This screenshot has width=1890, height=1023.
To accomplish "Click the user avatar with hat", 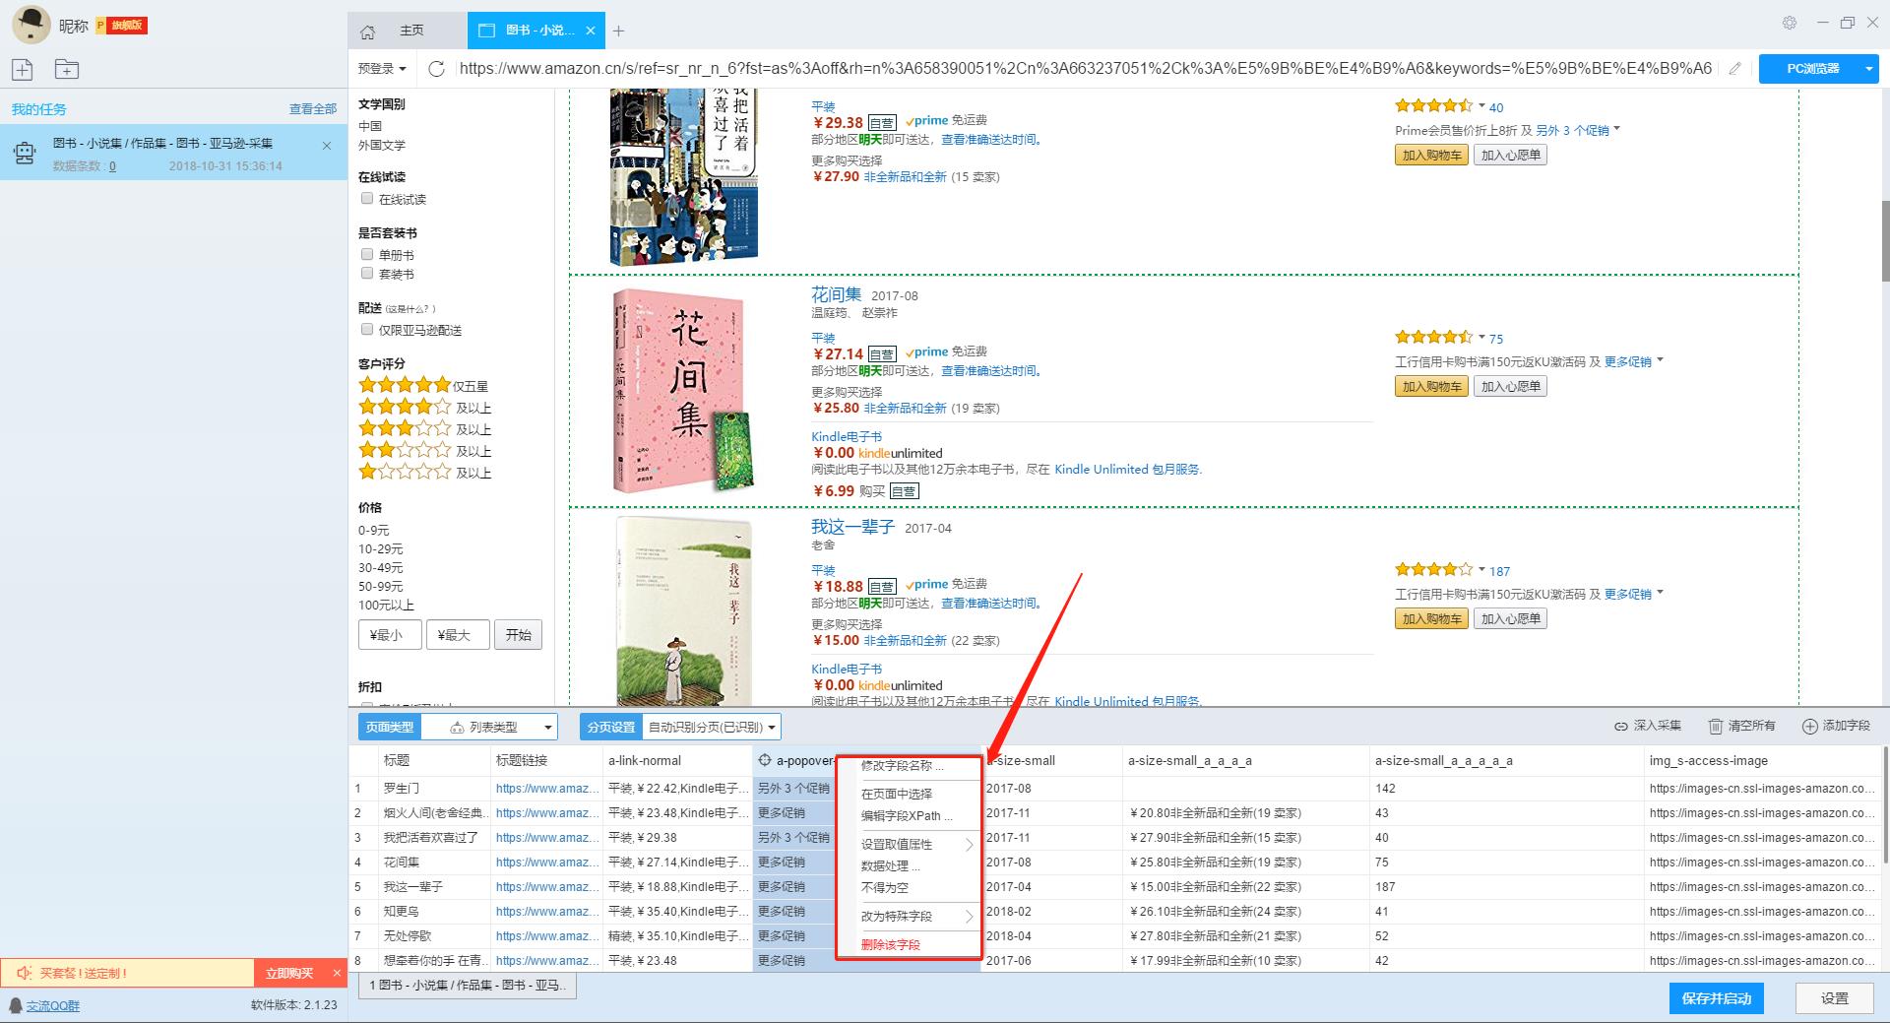I will pos(31,25).
